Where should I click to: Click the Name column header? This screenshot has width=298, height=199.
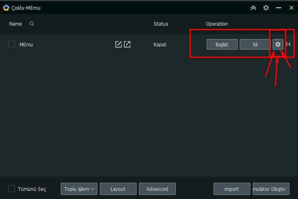tap(15, 24)
